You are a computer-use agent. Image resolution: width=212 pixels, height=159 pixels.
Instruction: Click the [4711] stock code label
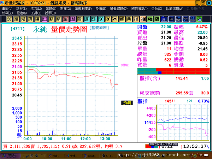[x=18, y=29]
